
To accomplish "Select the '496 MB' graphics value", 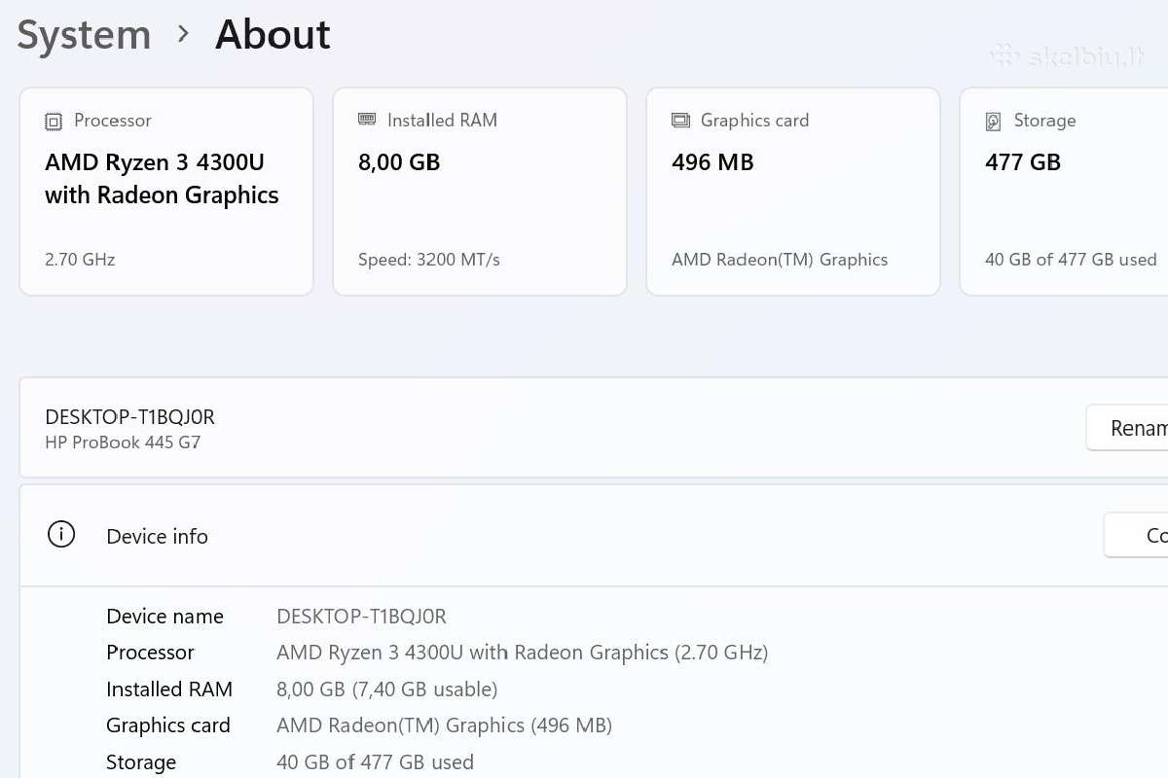I will (x=712, y=162).
